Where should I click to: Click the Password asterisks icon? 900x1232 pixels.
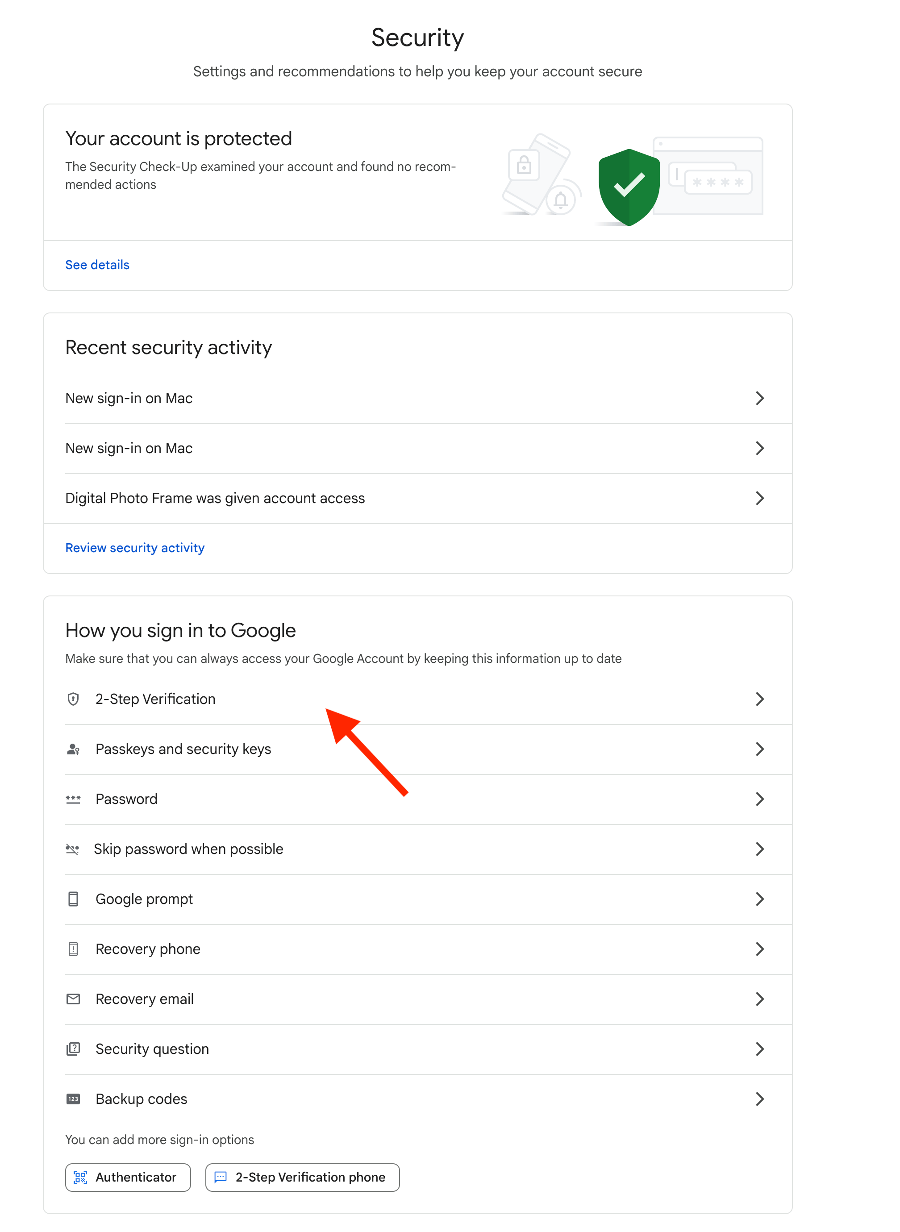[x=73, y=799]
